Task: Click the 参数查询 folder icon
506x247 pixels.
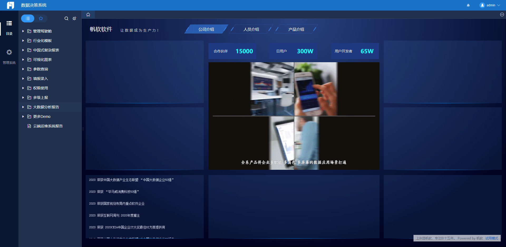Action: point(29,69)
